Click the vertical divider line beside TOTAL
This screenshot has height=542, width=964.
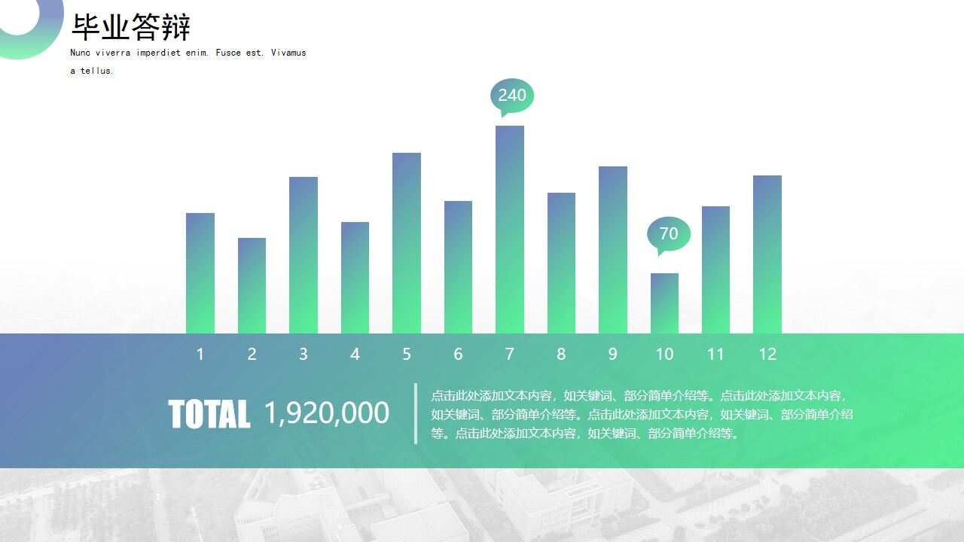pos(416,413)
